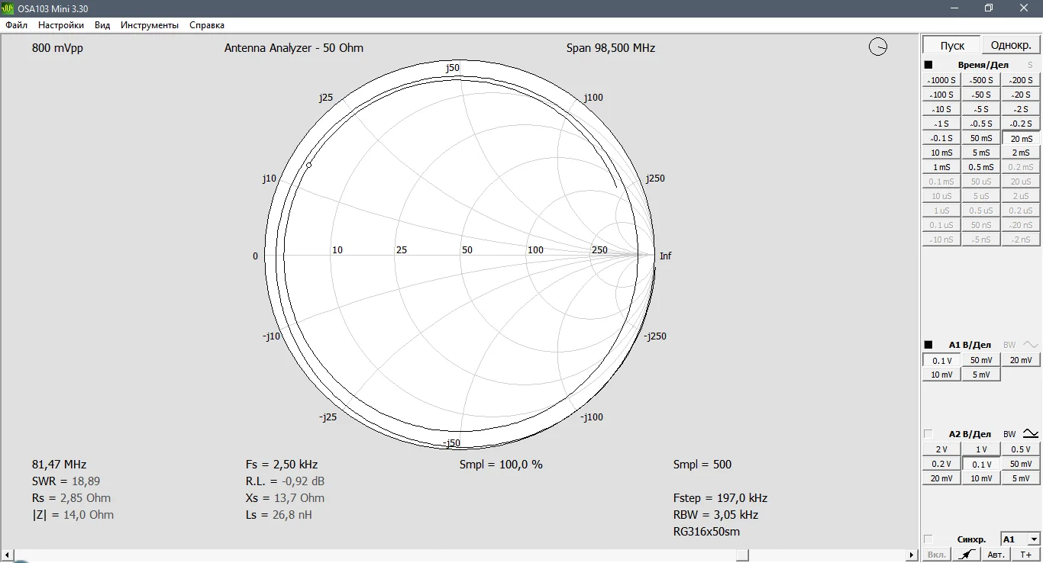This screenshot has width=1043, height=563.
Task: Select the 20 S time base button
Action: pyautogui.click(x=1021, y=95)
